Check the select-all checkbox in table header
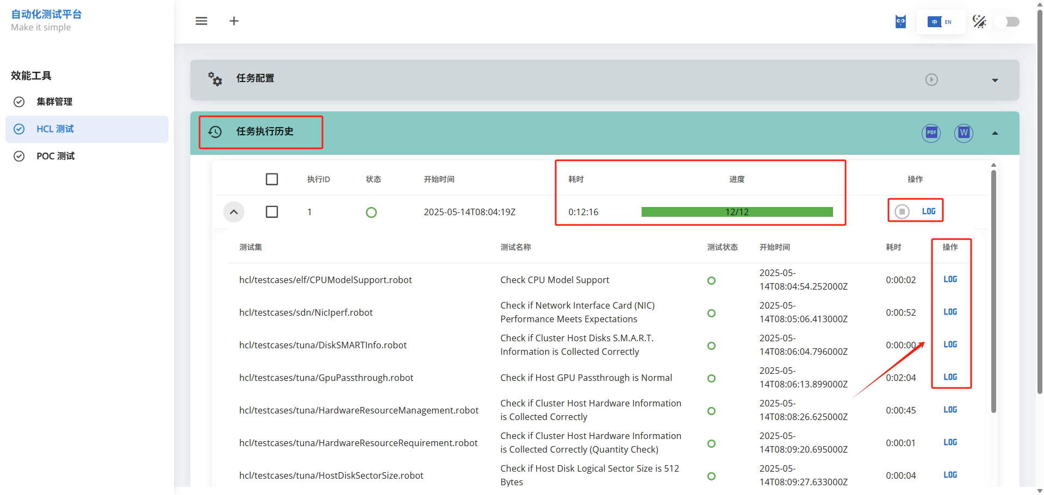The width and height of the screenshot is (1044, 495). coord(272,179)
